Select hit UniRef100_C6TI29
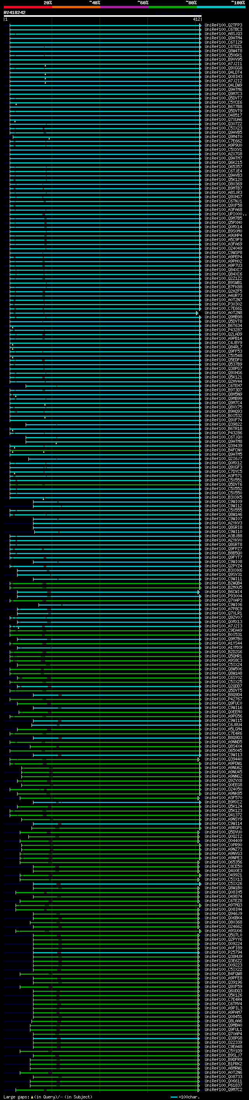Viewport: 249px width, 1100px height. 223,42
